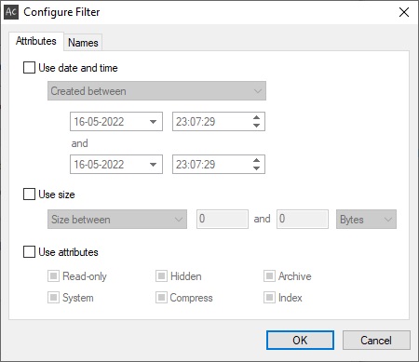This screenshot has height=362, width=419.
Task: Cancel the filter configuration
Action: point(376,340)
